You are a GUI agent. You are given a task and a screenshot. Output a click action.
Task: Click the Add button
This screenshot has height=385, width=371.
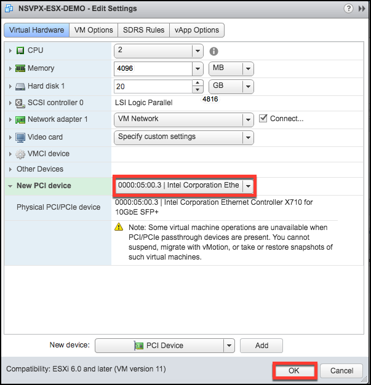(261, 346)
